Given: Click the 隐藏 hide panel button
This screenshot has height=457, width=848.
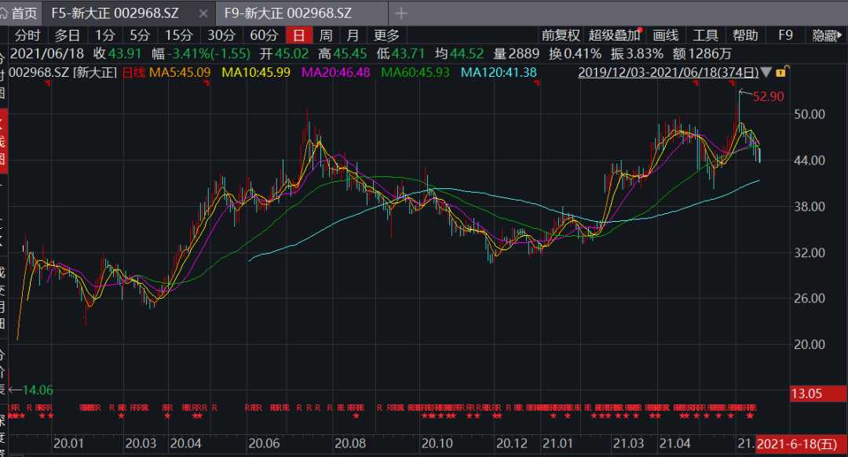Looking at the screenshot, I should point(825,35).
